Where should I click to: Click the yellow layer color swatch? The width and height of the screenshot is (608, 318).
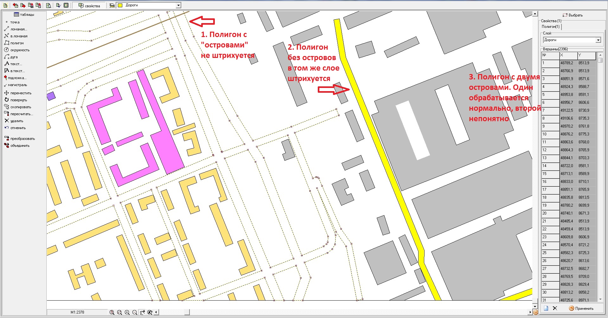click(120, 5)
